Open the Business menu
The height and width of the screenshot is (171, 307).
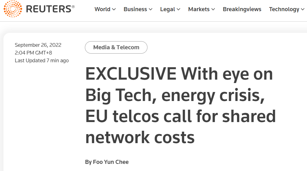click(135, 9)
